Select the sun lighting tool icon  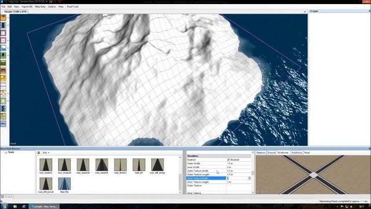click(x=3, y=101)
